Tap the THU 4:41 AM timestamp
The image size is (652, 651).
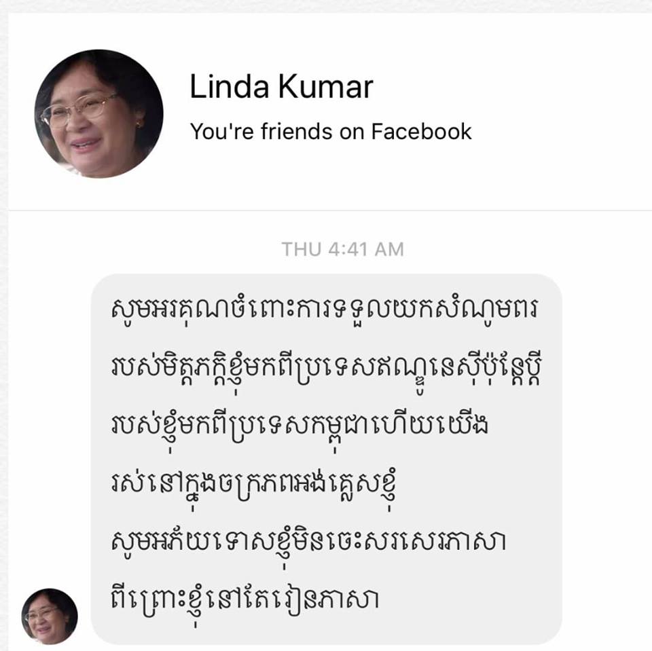(342, 249)
